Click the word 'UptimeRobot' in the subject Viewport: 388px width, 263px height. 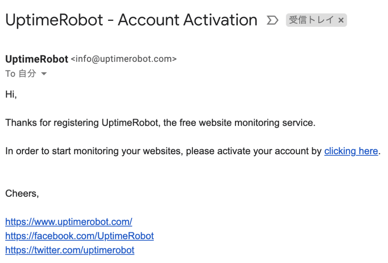click(x=54, y=20)
